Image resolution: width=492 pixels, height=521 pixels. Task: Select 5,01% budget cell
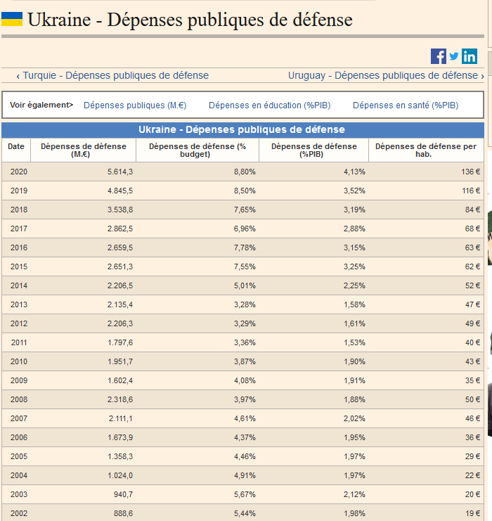coord(198,285)
